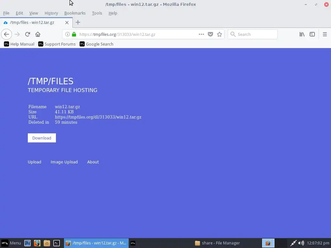Open the View menu

pyautogui.click(x=34, y=13)
